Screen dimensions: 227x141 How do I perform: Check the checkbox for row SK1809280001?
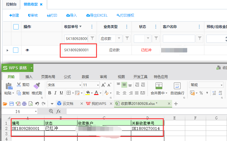tap(16, 50)
